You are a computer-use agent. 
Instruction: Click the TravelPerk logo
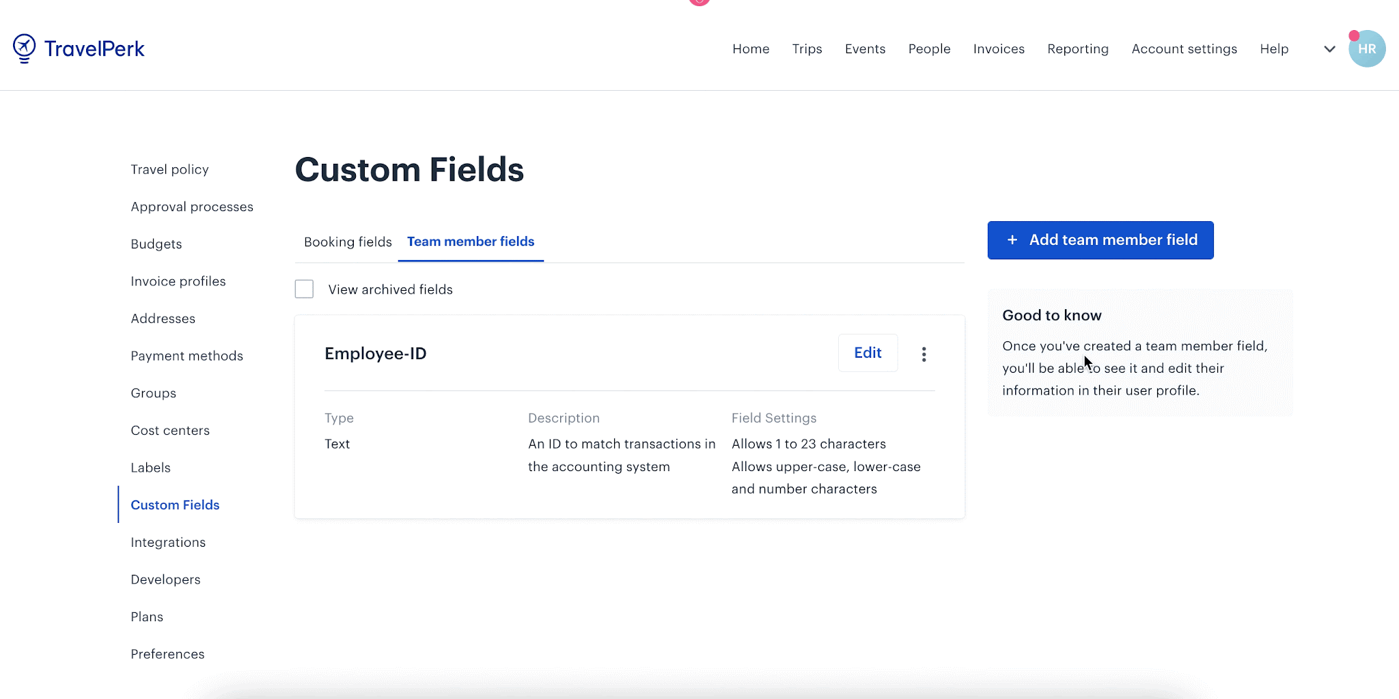coord(79,48)
